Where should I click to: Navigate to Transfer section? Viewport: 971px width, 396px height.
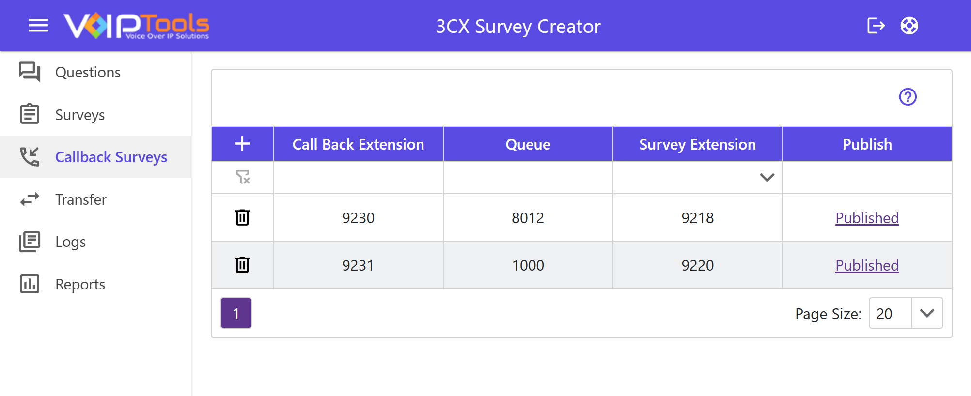coord(81,199)
